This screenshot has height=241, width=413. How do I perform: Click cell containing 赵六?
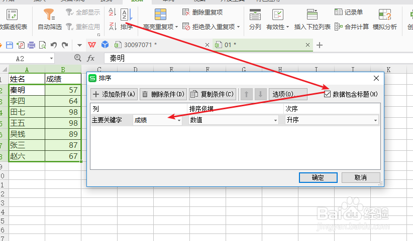[27, 156]
